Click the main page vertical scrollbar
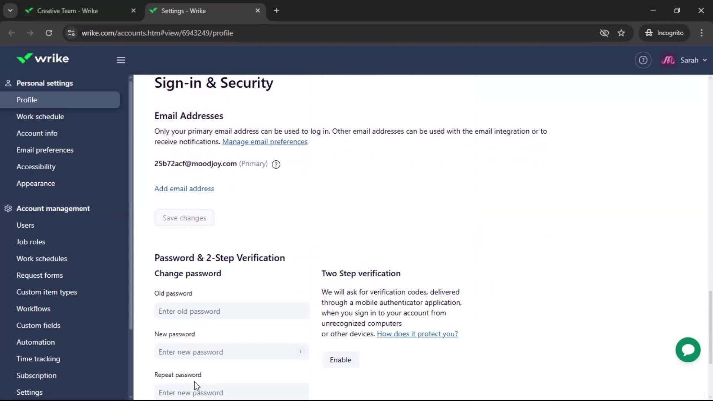 pos(710,327)
